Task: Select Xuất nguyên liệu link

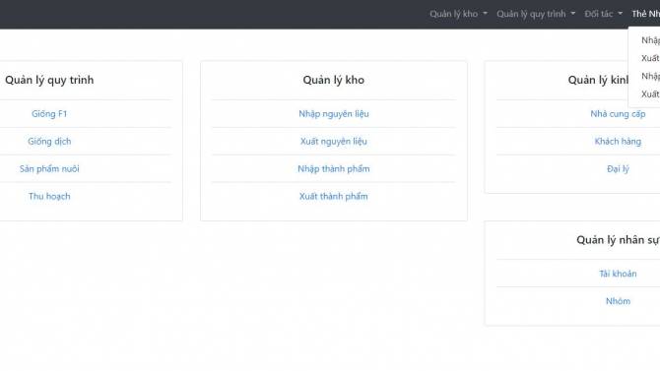Action: pos(334,142)
